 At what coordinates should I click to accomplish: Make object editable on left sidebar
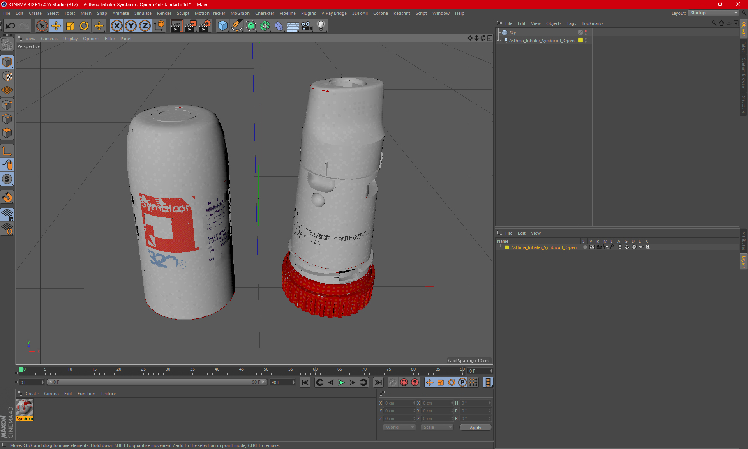[x=7, y=44]
